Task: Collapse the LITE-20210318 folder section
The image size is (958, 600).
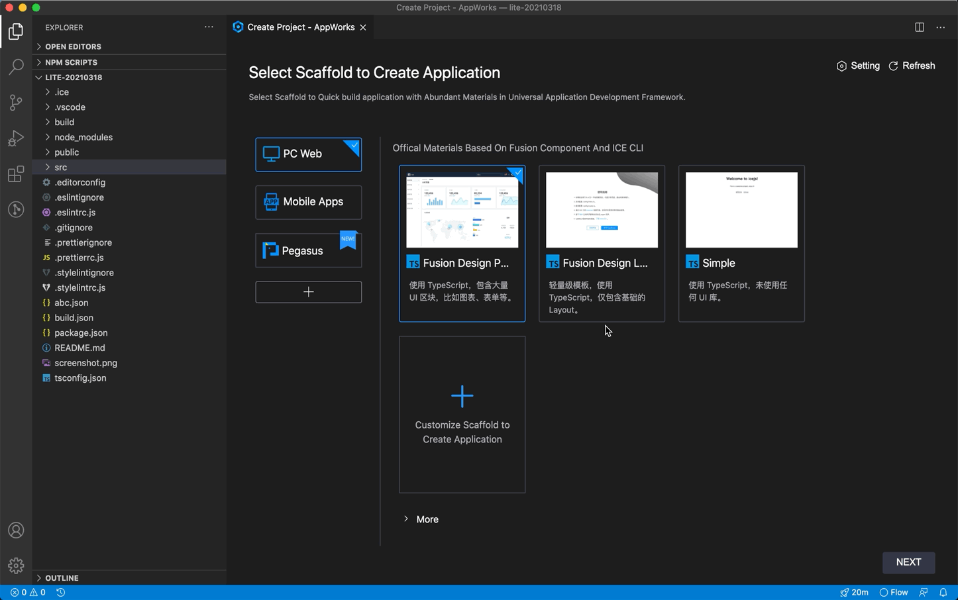Action: [129, 77]
